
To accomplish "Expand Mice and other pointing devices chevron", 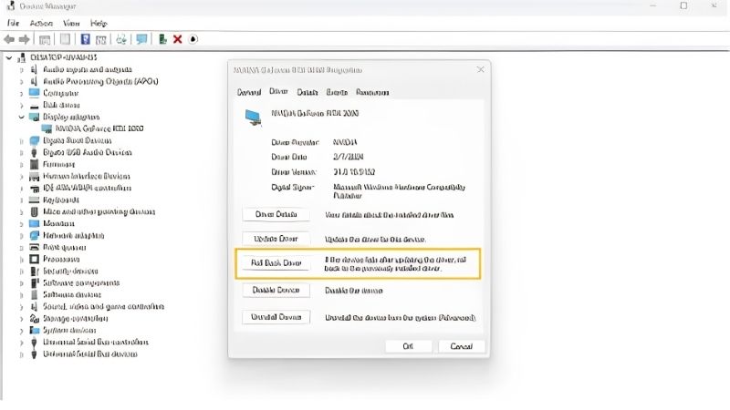I will point(21,212).
